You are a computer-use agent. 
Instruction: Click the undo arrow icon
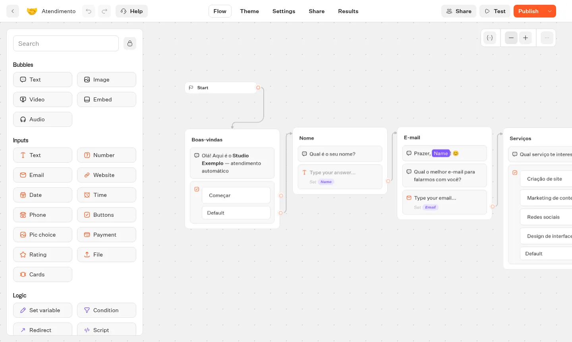89,11
